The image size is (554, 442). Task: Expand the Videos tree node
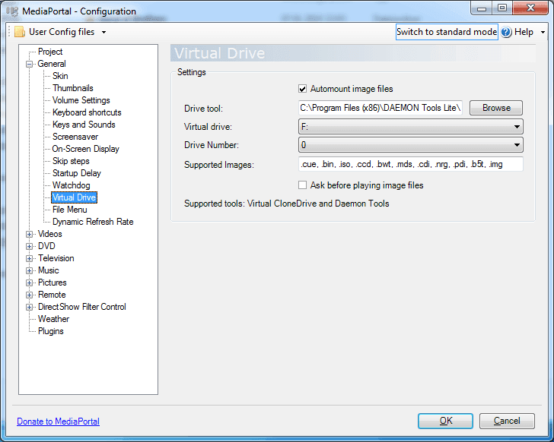tap(30, 234)
